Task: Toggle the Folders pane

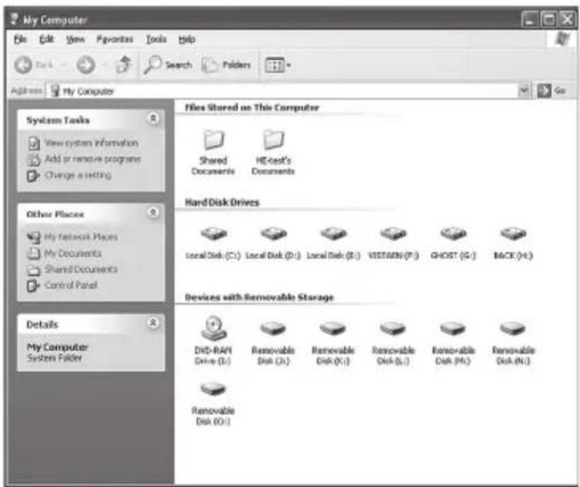Action: tap(226, 65)
